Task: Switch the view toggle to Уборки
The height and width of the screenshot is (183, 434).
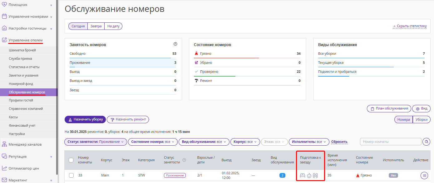Action: [x=422, y=120]
